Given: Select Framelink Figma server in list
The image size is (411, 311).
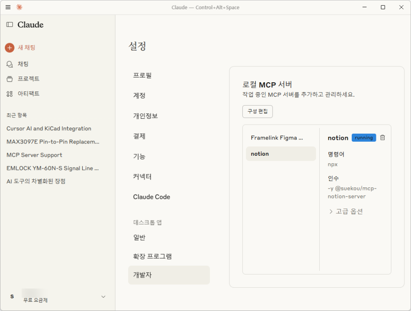Looking at the screenshot, I should click(281, 138).
